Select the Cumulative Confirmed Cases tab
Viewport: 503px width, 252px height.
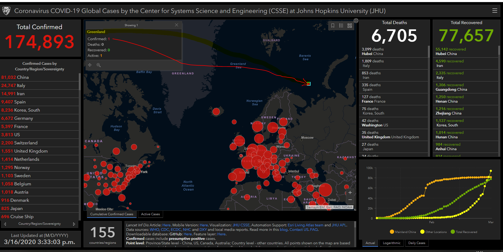[112, 214]
